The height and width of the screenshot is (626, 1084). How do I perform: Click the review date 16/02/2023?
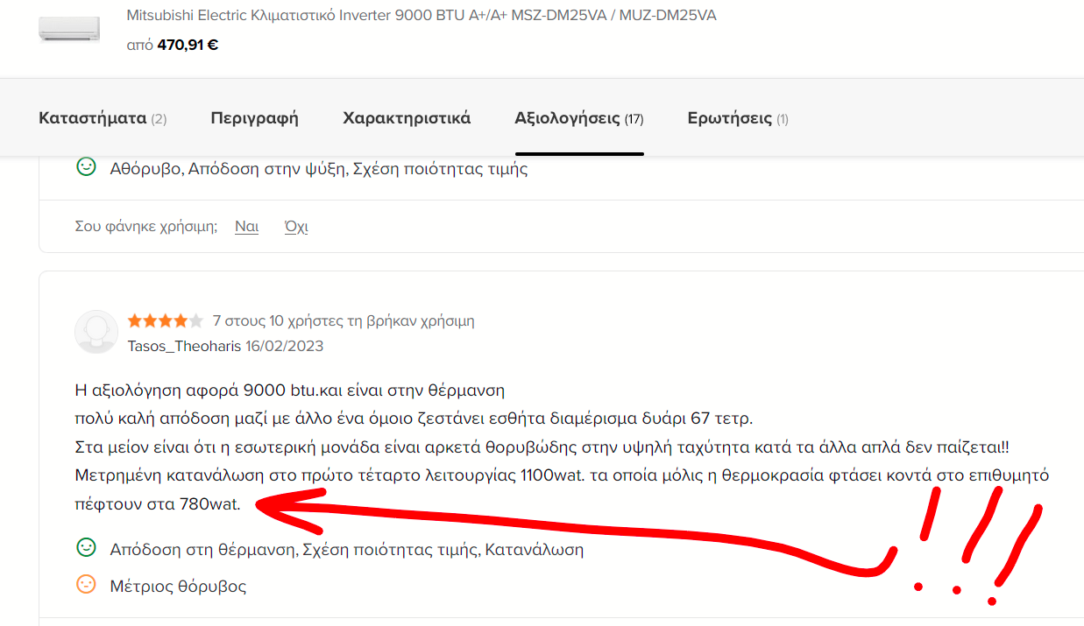coord(284,346)
